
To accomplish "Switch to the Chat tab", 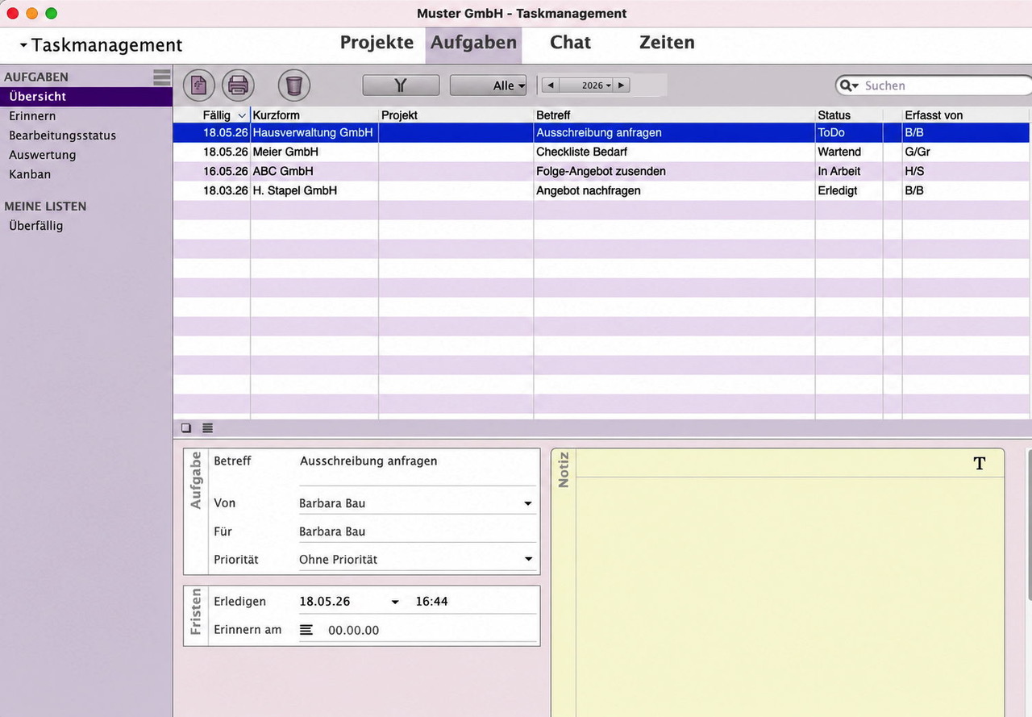I will tap(570, 43).
